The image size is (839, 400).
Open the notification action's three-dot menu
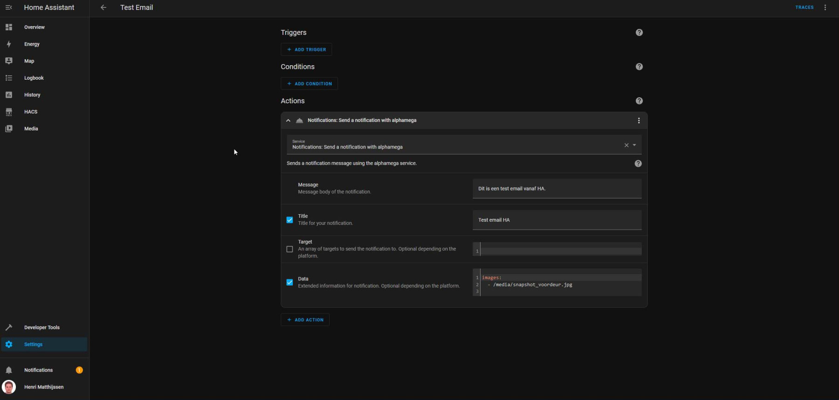pos(639,121)
